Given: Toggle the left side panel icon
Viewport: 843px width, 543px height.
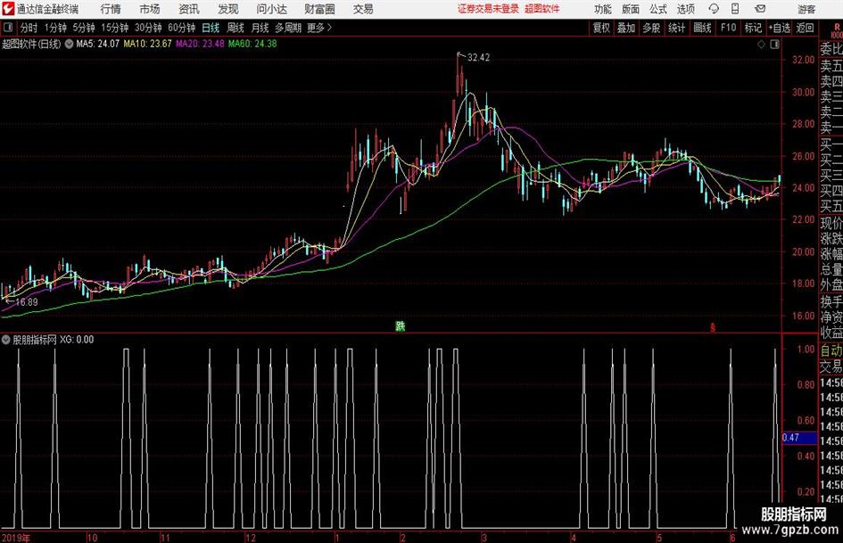Looking at the screenshot, I should pos(7,28).
